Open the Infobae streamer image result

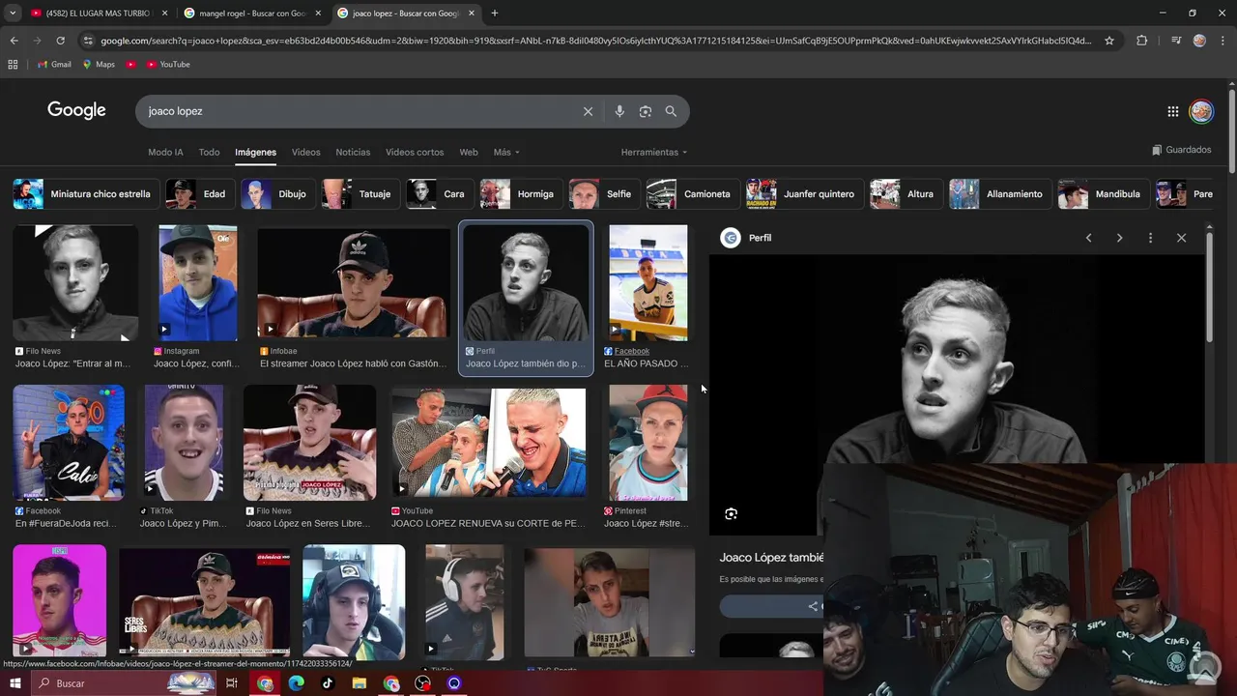(x=353, y=283)
